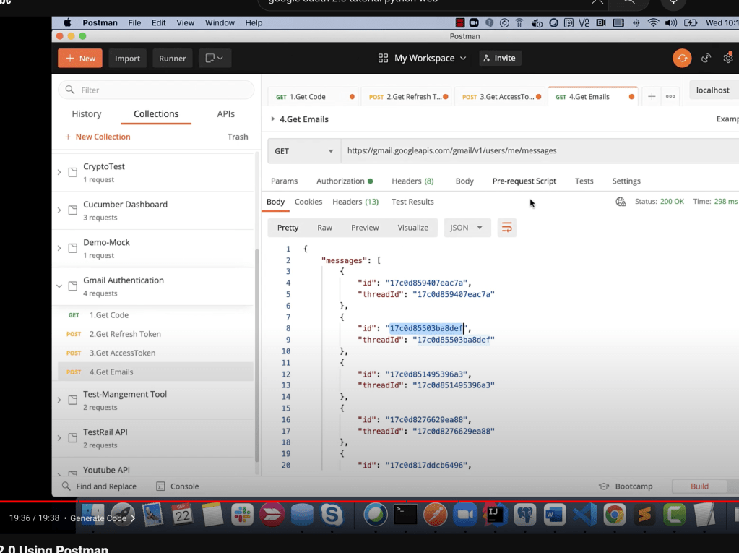Launch Terminal from the Dock
The image size is (739, 553).
click(x=405, y=515)
